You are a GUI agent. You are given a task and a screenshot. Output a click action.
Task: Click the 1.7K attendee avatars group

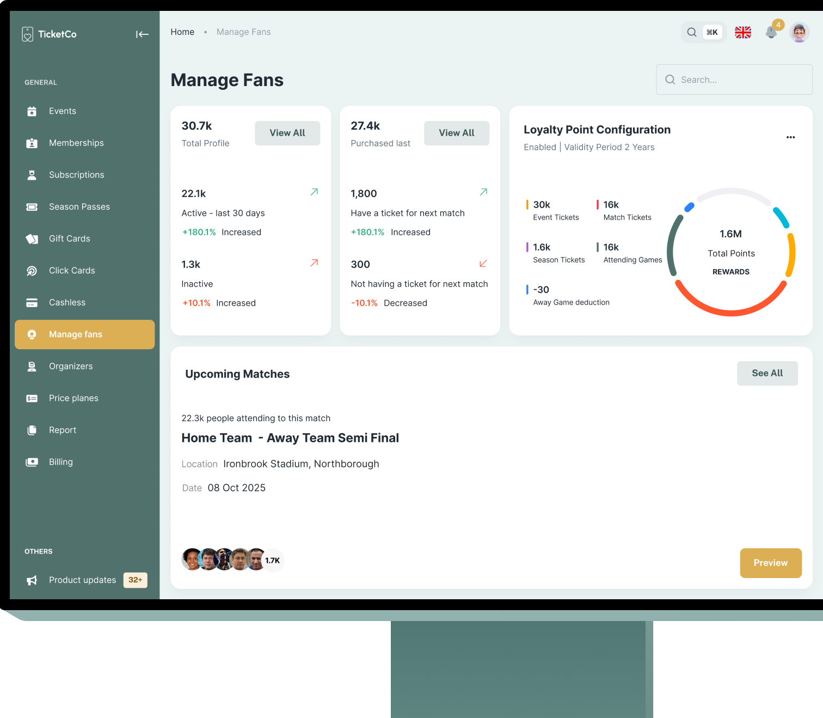pos(232,559)
